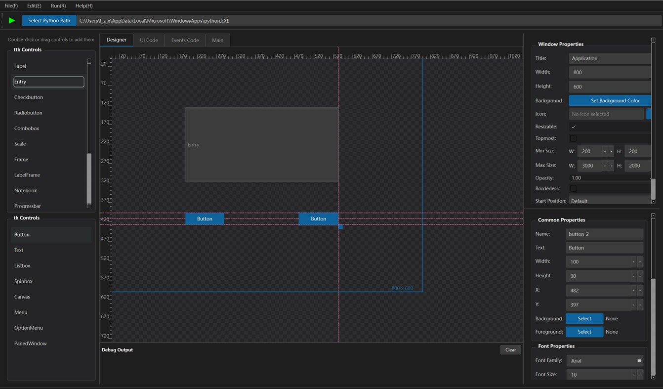Click the ttk Controls list scroll-up arrow
The width and height of the screenshot is (663, 389).
tap(89, 61)
